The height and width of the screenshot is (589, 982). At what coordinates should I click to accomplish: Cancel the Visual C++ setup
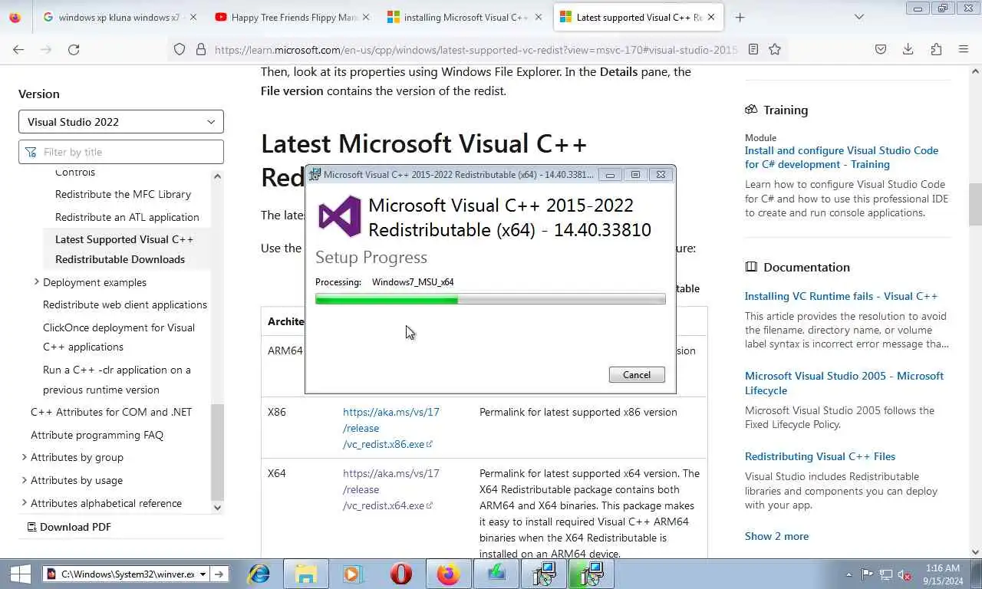(x=637, y=375)
